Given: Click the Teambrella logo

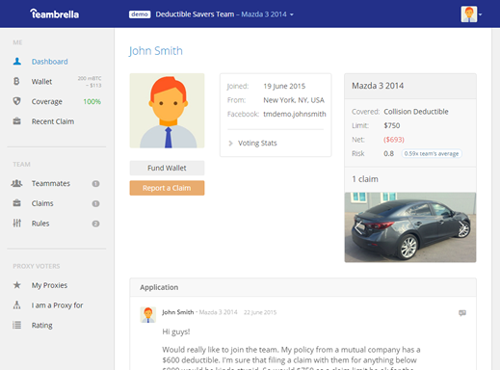Looking at the screenshot, I should click(54, 13).
